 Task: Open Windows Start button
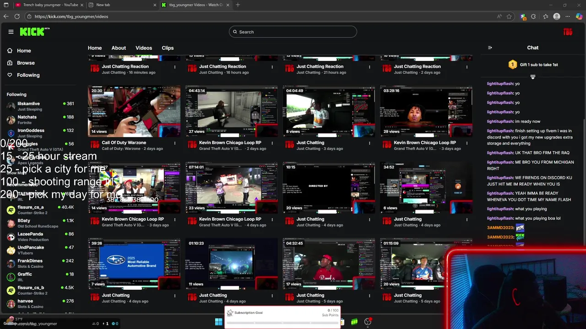click(x=219, y=322)
